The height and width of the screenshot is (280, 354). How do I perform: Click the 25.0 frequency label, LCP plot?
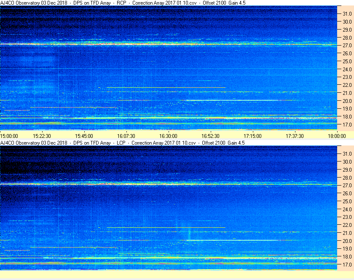click(x=347, y=201)
